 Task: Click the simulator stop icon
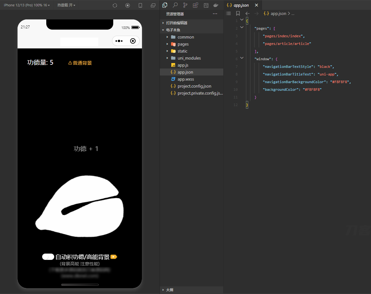click(128, 5)
